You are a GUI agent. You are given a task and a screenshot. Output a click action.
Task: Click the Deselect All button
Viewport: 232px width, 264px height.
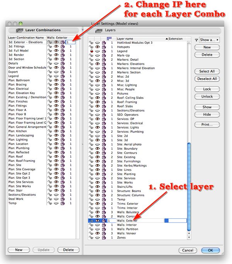click(x=207, y=79)
